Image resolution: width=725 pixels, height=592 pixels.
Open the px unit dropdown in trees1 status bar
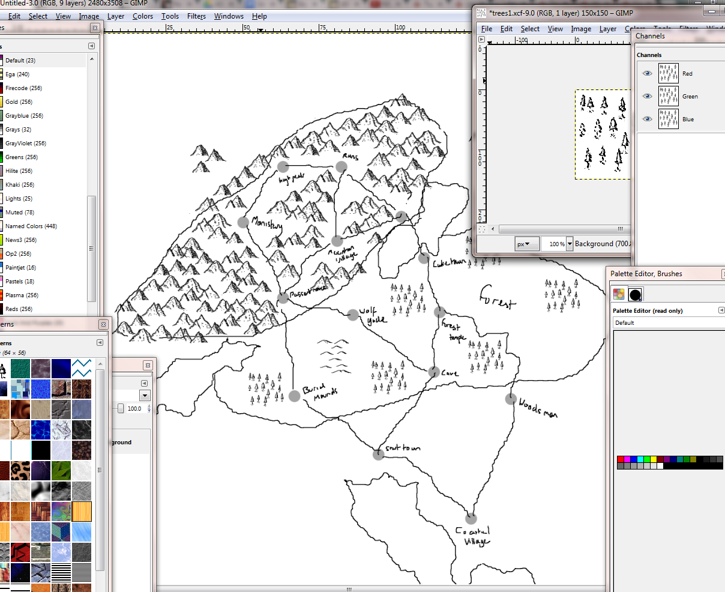[x=526, y=244]
